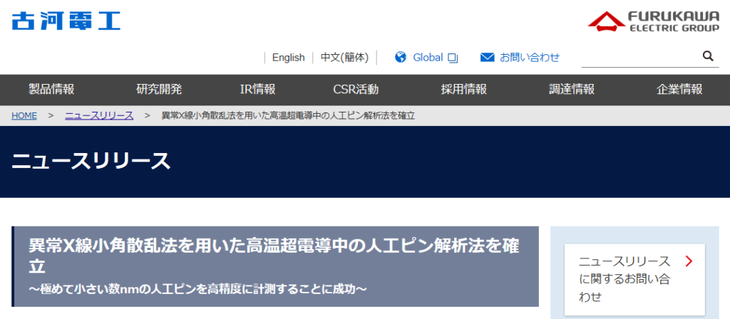Open the 調達情報 menu
The height and width of the screenshot is (319, 730).
[572, 89]
